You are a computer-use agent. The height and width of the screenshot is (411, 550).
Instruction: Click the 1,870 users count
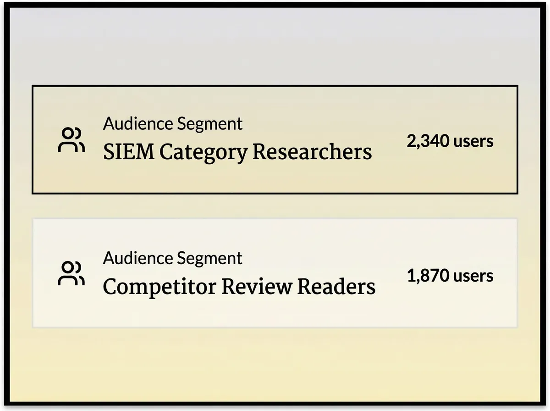click(x=450, y=275)
